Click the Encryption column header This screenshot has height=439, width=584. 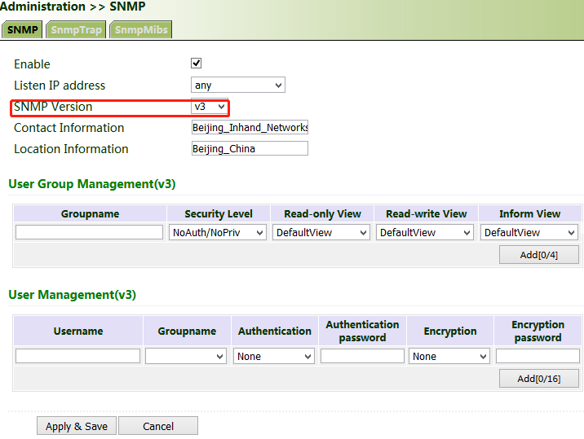(450, 331)
